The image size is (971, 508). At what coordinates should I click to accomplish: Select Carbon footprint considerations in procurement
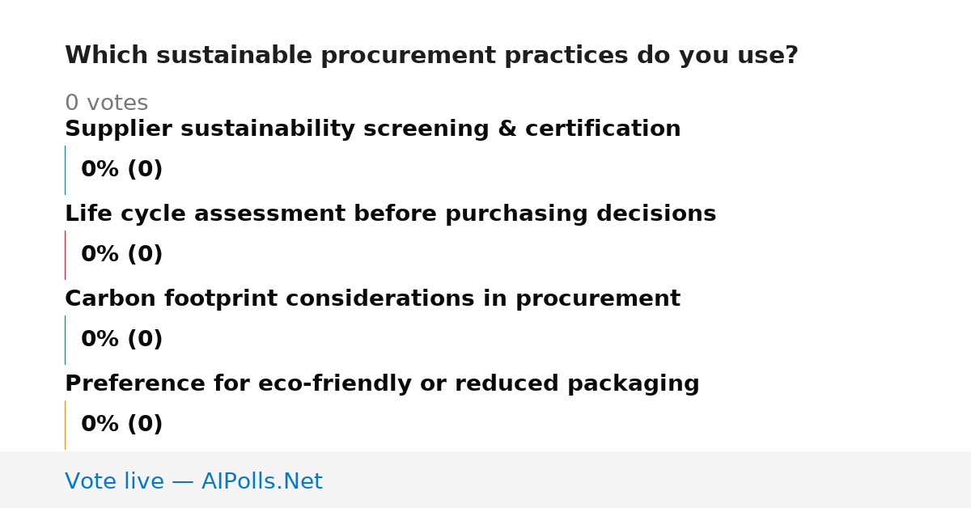pos(372,299)
